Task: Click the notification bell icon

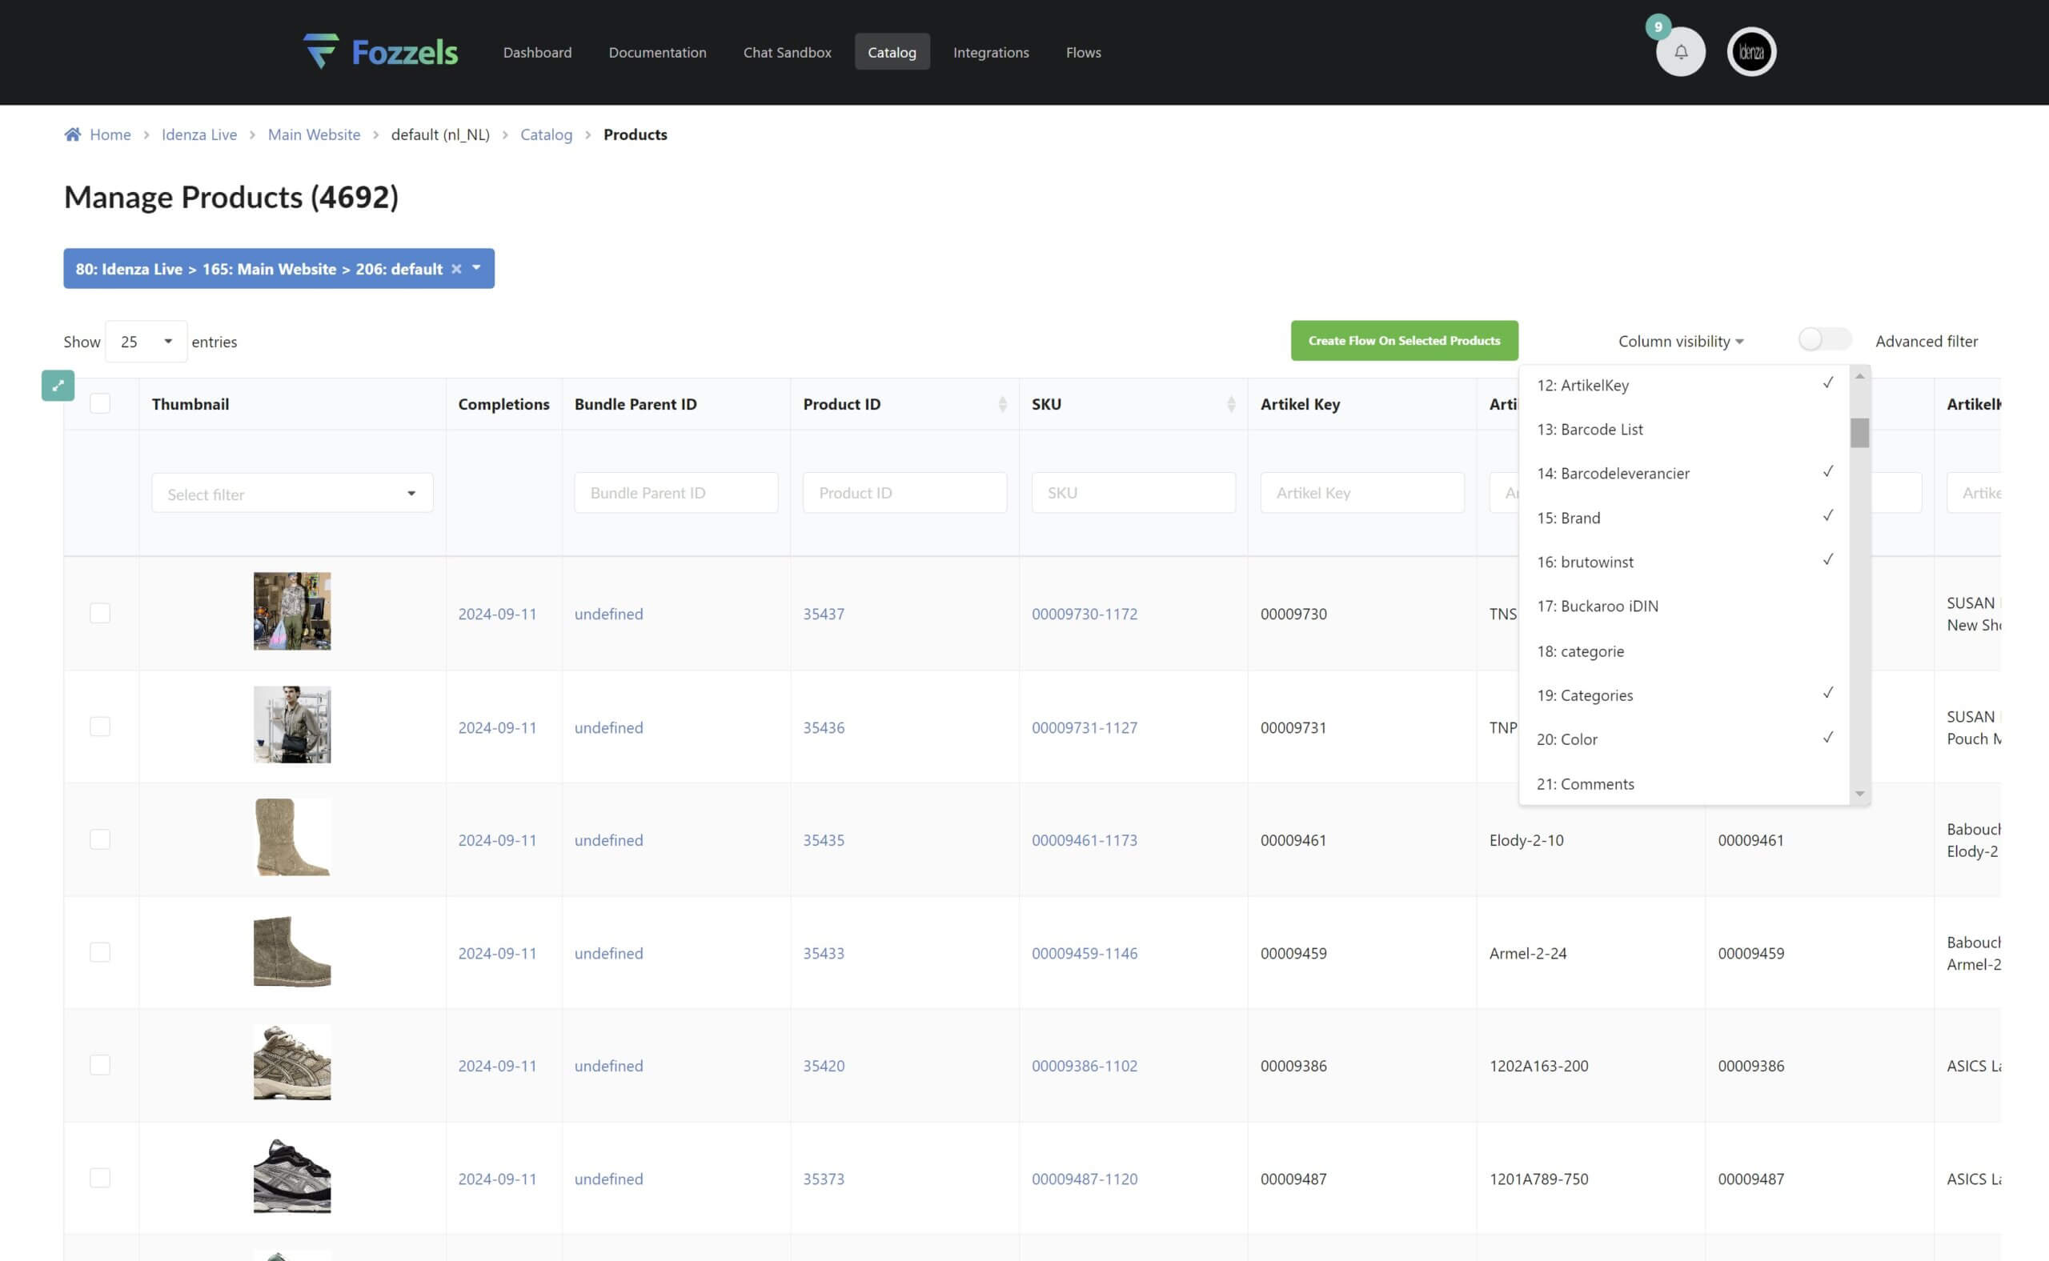Action: coord(1680,52)
